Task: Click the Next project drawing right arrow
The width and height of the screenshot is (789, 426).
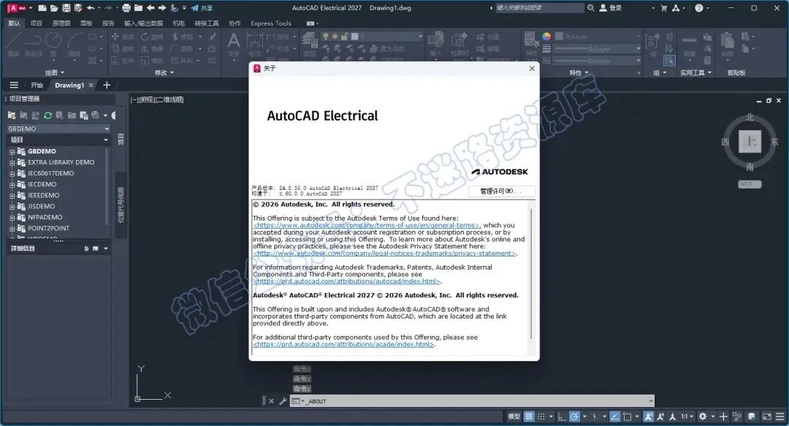Action: click(162, 8)
